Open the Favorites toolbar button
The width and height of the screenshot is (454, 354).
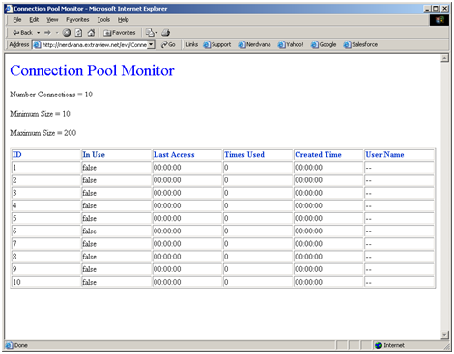coord(120,33)
